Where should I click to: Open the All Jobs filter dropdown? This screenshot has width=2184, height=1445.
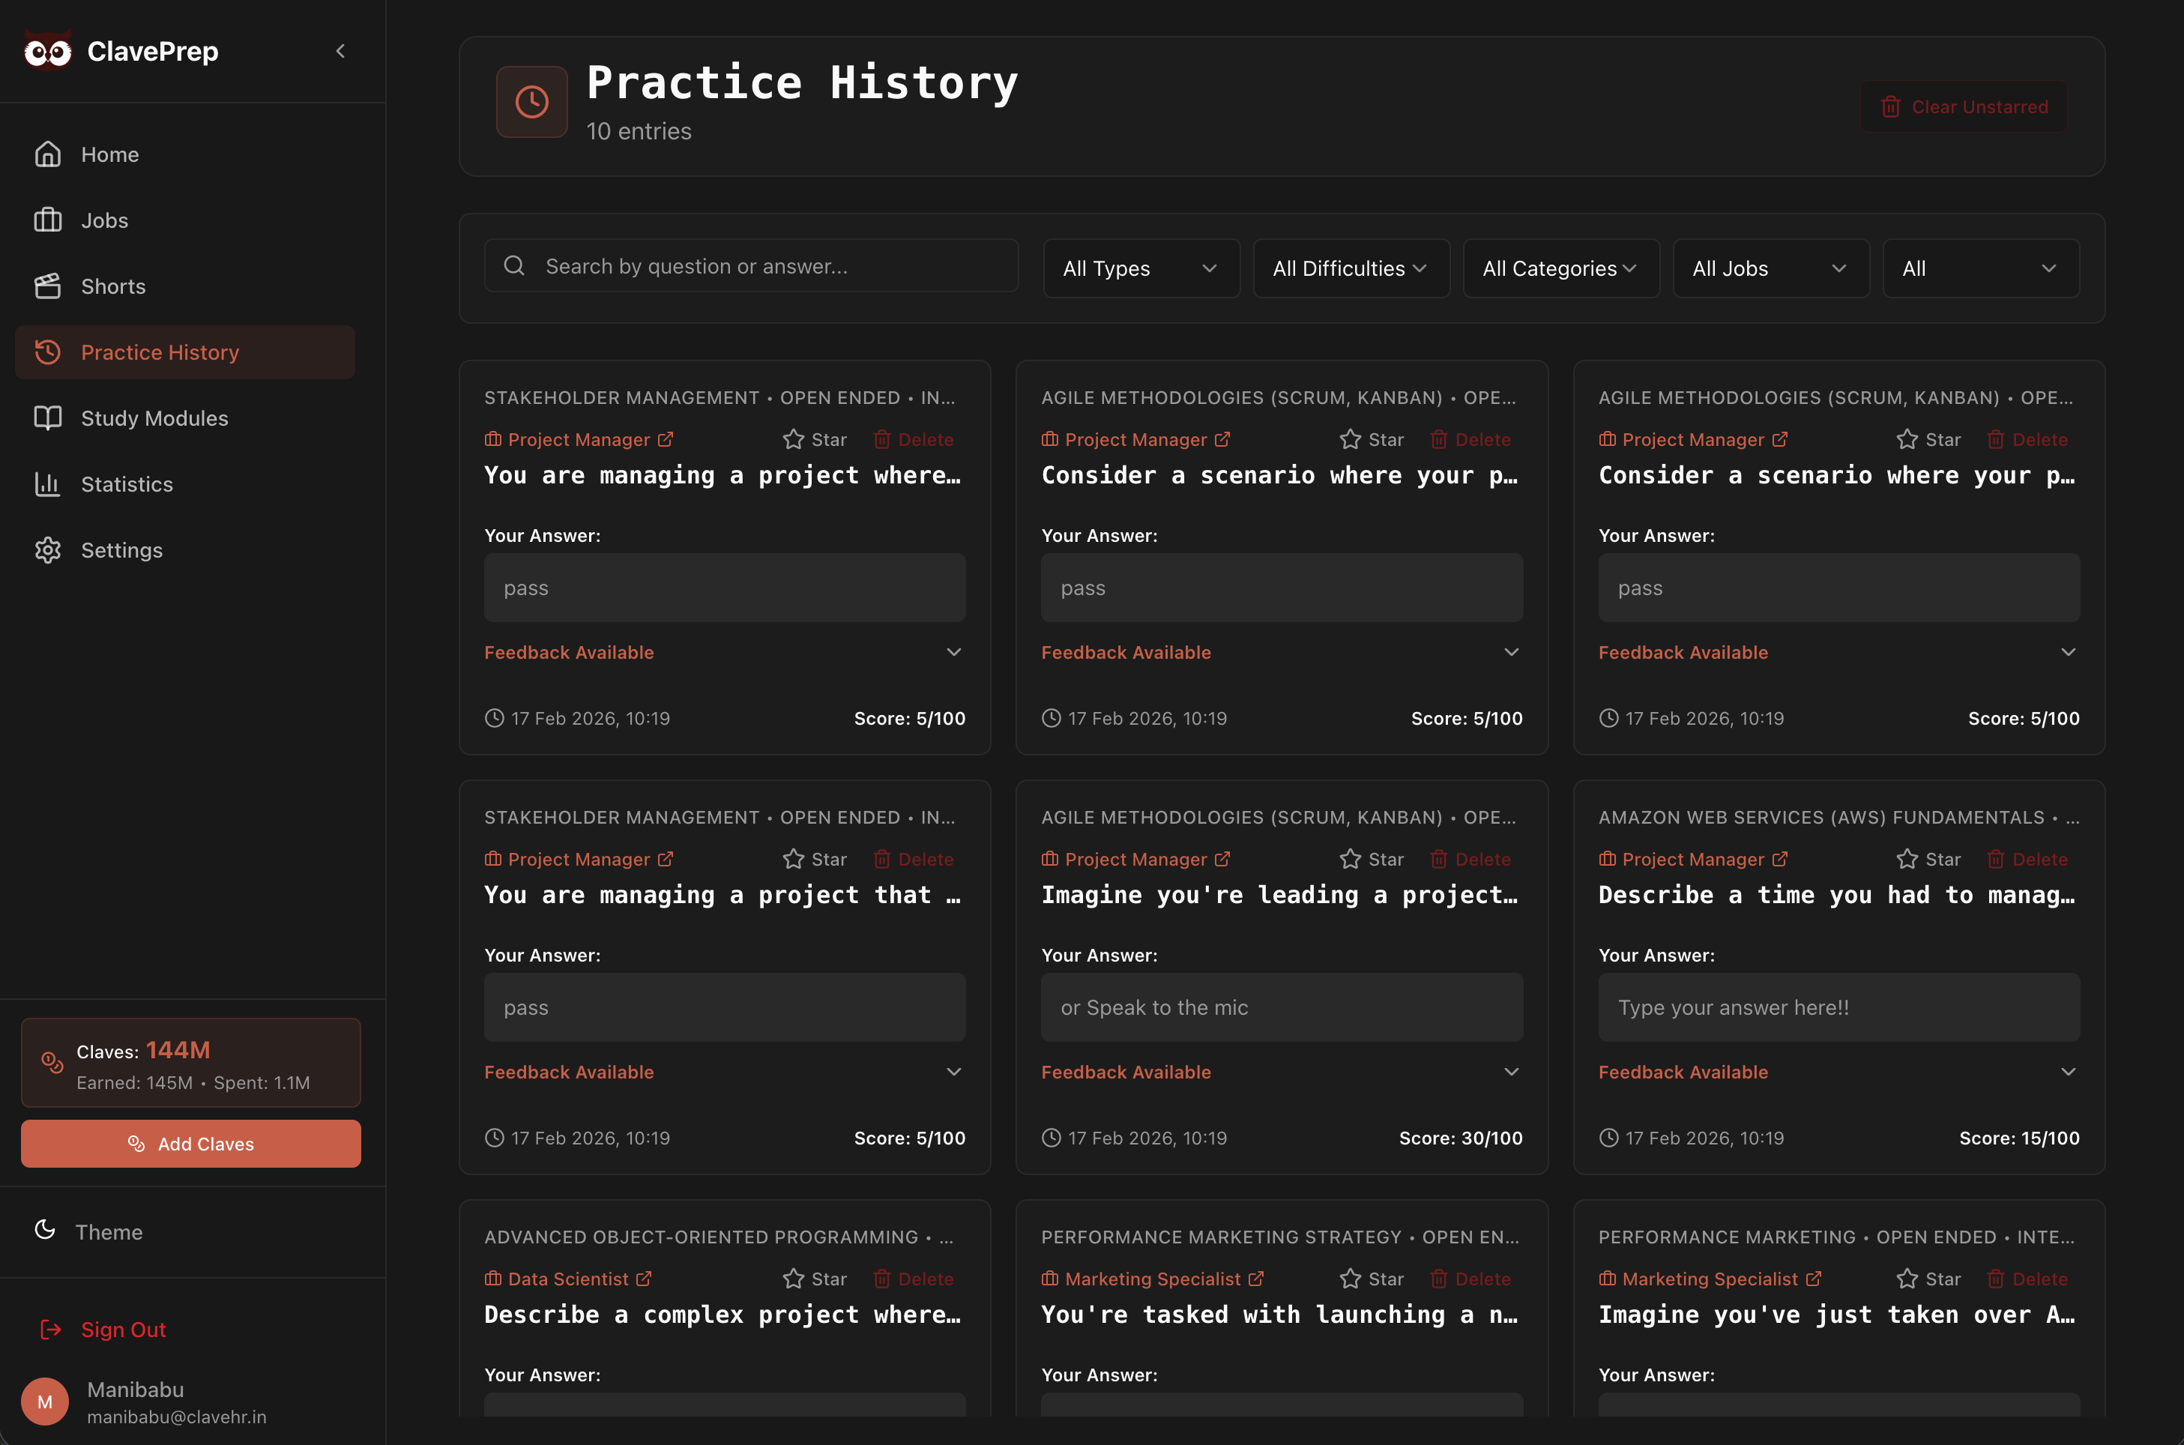1770,268
